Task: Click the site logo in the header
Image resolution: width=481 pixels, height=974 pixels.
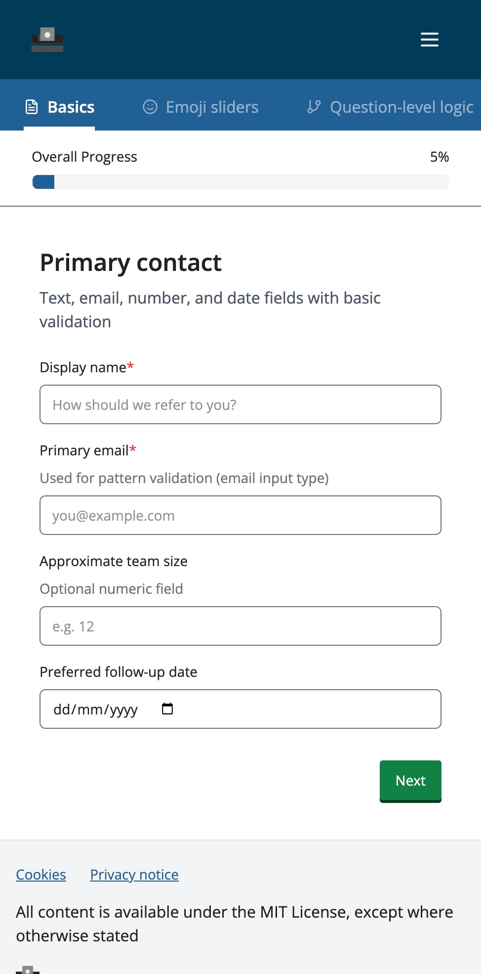Action: pyautogui.click(x=47, y=40)
